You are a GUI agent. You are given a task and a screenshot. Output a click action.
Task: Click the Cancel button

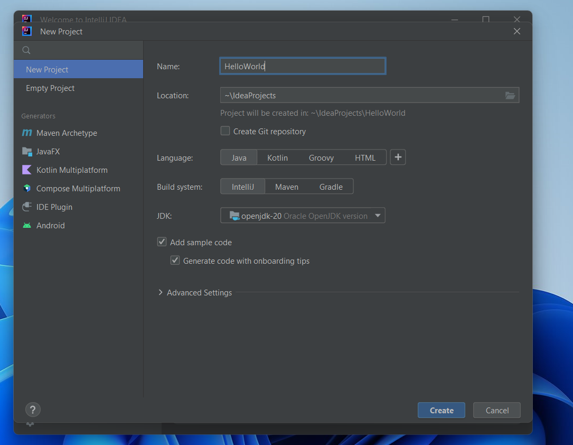[x=496, y=410]
